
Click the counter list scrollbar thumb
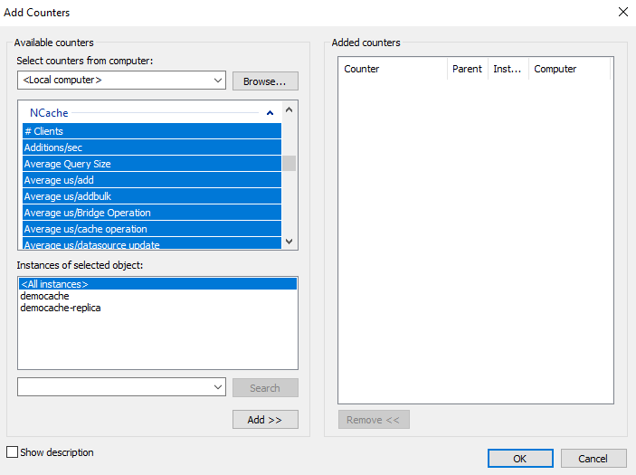pyautogui.click(x=289, y=164)
